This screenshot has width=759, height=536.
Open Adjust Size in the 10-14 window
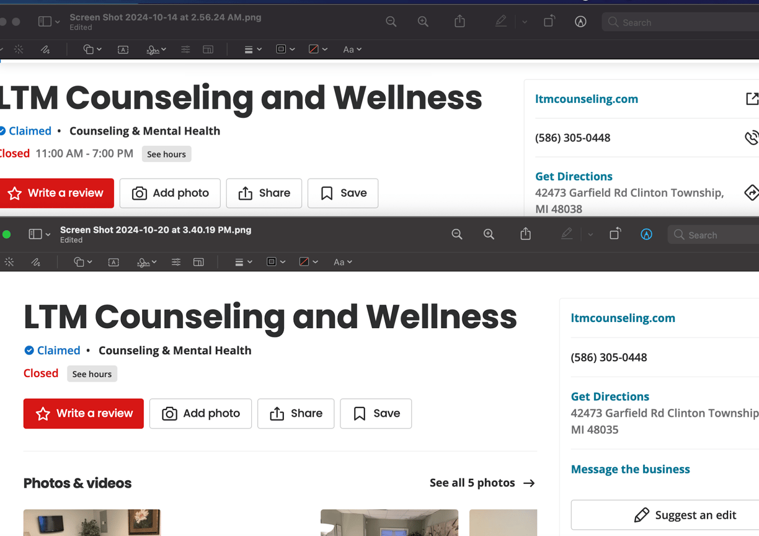208,50
